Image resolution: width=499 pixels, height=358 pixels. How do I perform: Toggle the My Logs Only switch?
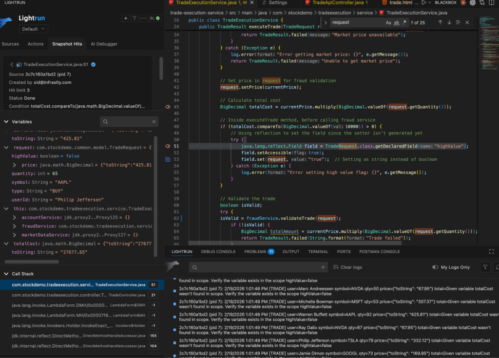[x=435, y=267]
